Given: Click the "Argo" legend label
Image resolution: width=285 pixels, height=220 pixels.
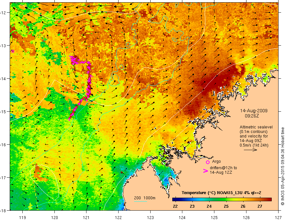Looking at the screenshot, I should 216,161.
